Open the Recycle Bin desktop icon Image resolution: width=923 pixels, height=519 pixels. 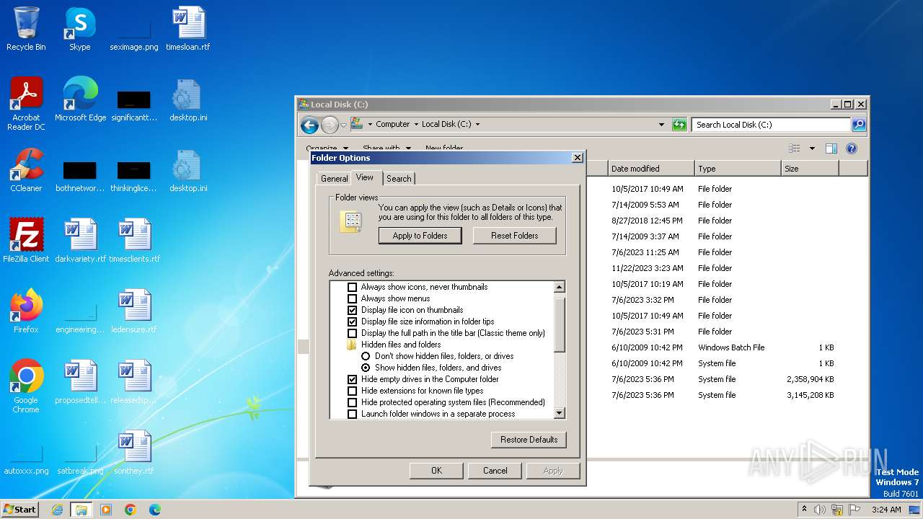pyautogui.click(x=26, y=29)
